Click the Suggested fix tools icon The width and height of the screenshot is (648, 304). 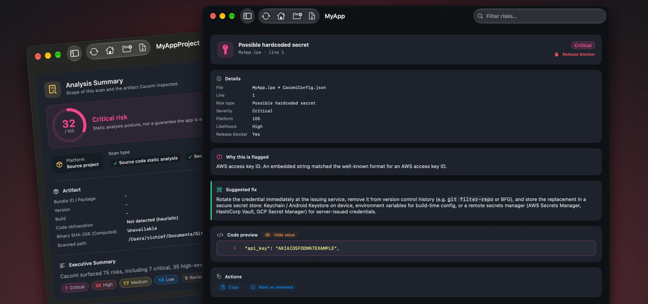point(219,190)
